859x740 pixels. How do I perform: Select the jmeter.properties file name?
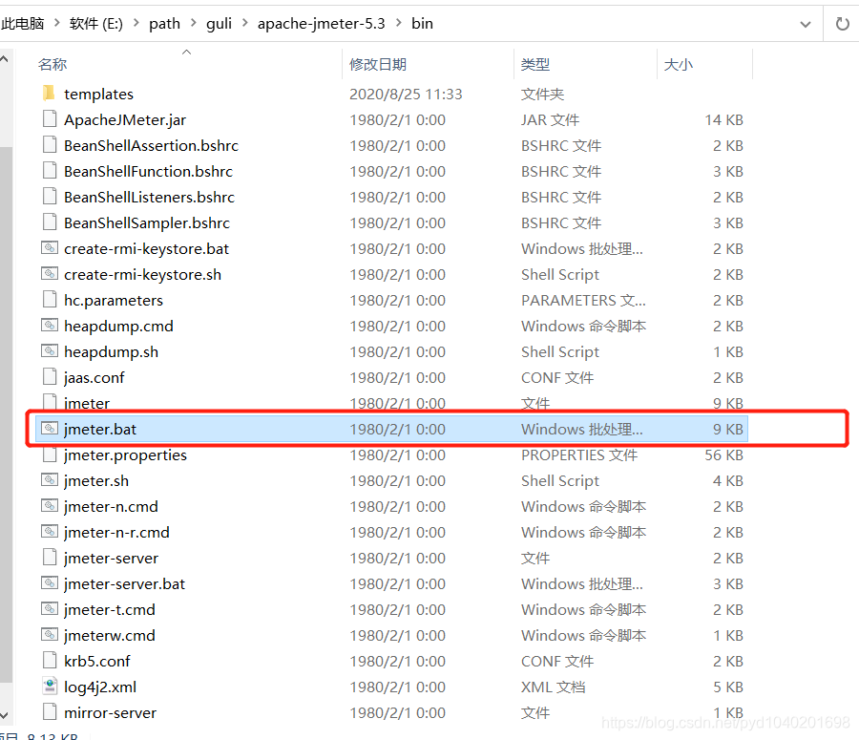click(x=125, y=455)
